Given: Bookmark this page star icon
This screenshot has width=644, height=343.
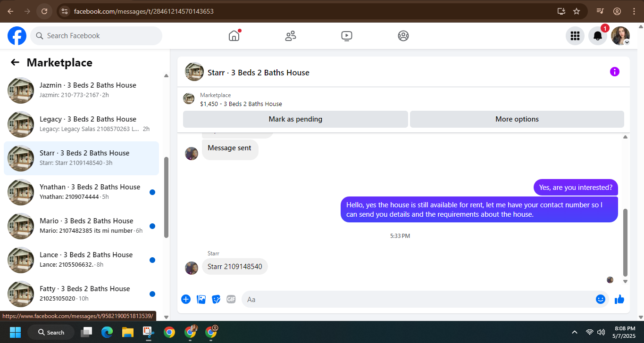Looking at the screenshot, I should [577, 11].
